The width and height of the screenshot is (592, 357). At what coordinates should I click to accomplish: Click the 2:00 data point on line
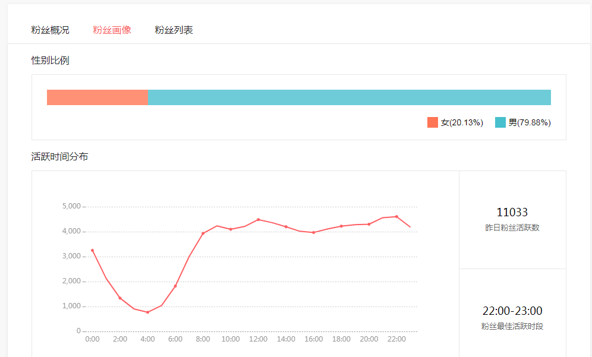(120, 298)
